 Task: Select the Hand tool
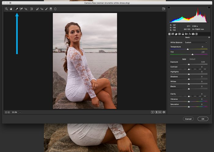pyautogui.click(x=11, y=9)
